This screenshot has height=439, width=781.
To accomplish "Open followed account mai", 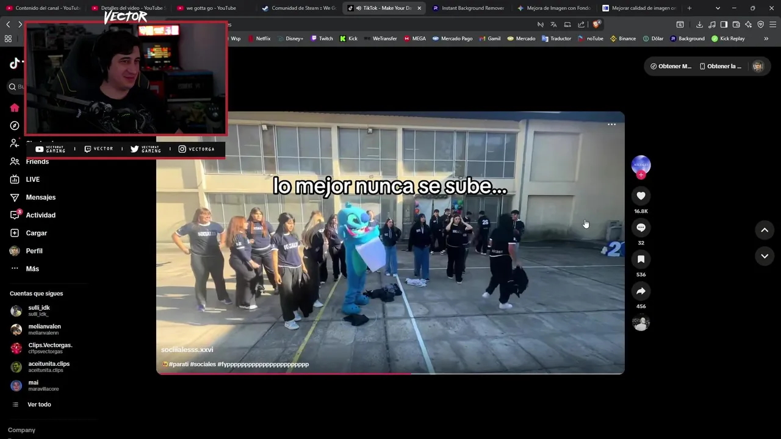I will coord(34,385).
